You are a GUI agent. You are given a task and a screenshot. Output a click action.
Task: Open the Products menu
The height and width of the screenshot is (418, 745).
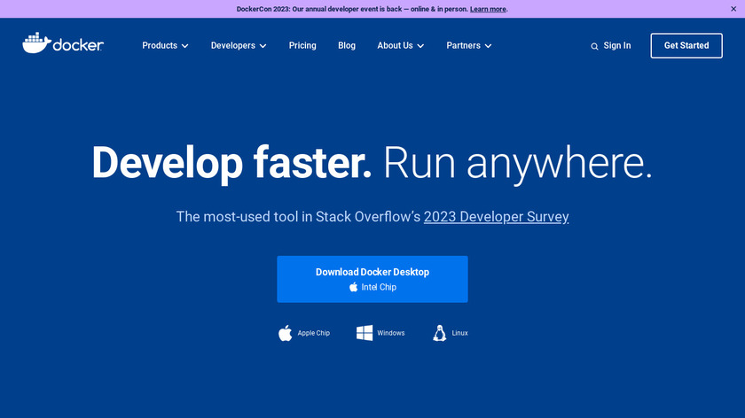click(x=165, y=45)
